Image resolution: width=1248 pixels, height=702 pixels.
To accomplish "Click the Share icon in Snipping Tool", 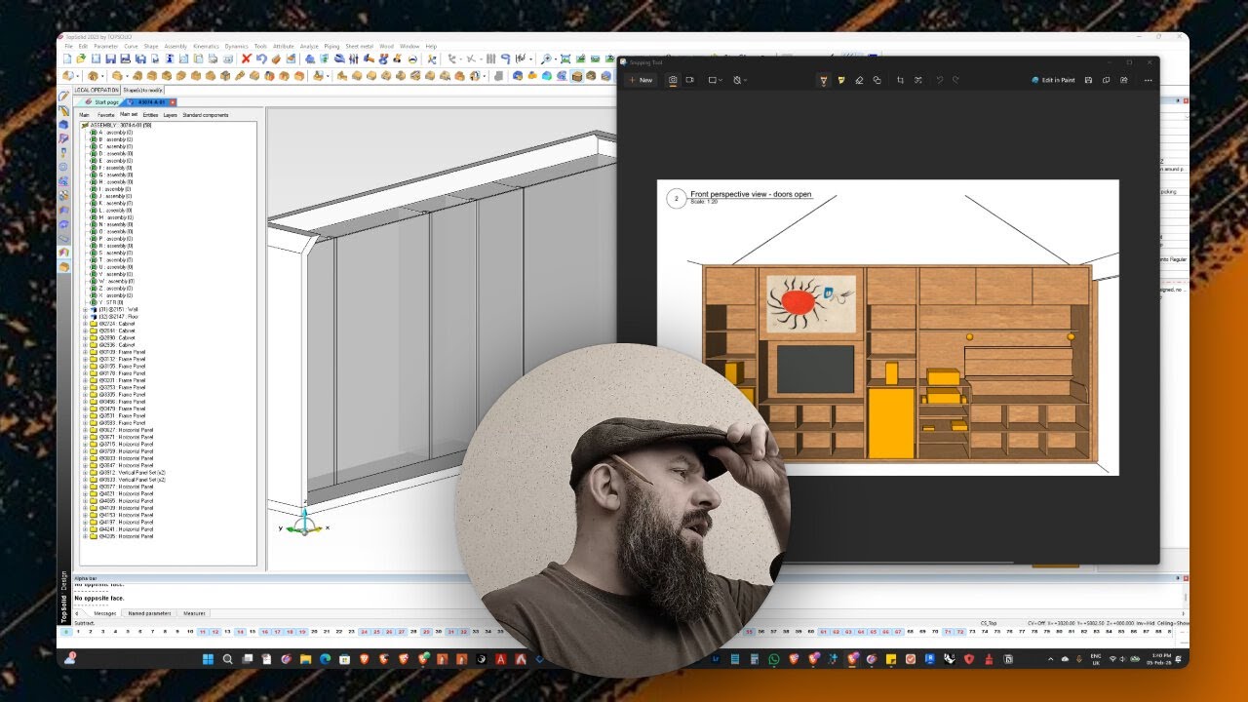I will [1124, 80].
